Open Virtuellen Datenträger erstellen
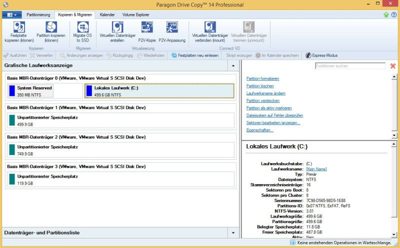The height and width of the screenshot is (248, 400). (x=117, y=32)
